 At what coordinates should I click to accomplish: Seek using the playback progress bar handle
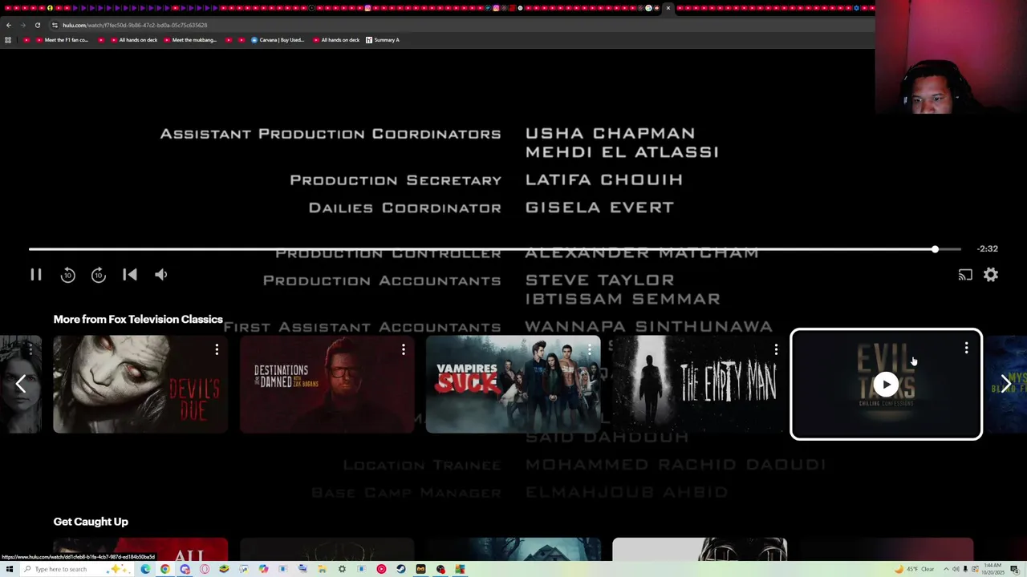tap(935, 249)
